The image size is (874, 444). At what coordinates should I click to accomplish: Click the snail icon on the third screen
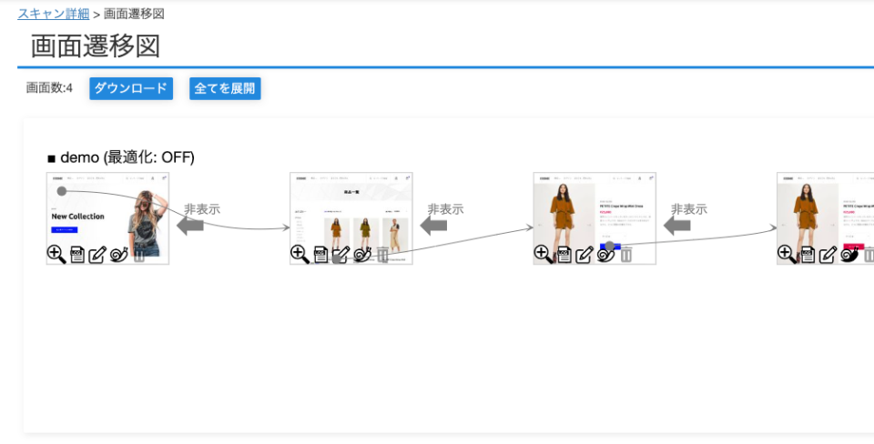pyautogui.click(x=606, y=255)
